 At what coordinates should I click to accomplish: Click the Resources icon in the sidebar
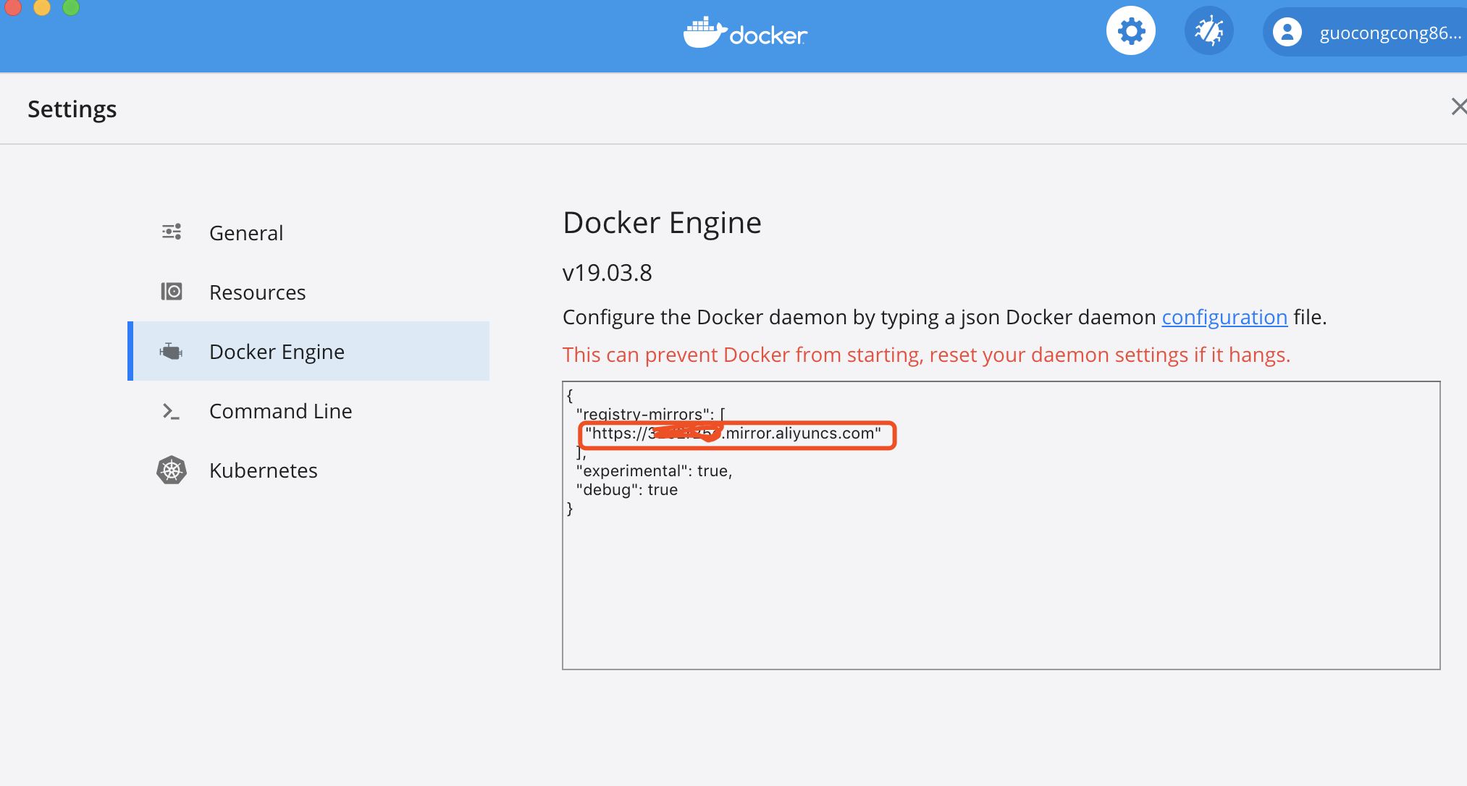coord(172,291)
